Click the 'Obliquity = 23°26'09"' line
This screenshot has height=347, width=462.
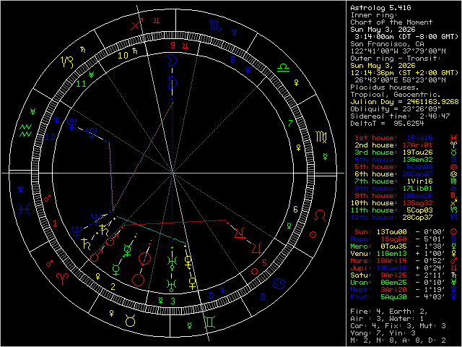tap(396, 109)
